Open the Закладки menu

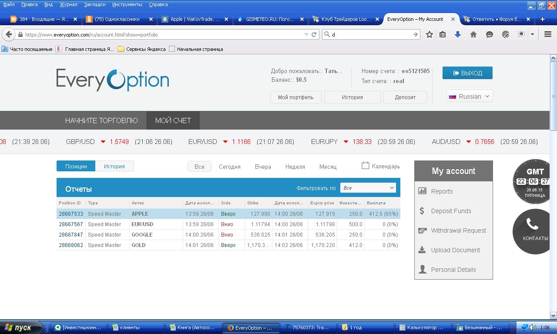coord(94,4)
